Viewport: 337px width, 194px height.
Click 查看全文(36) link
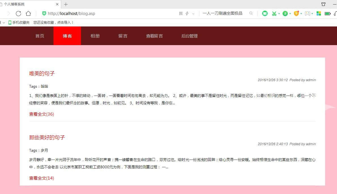pos(42,114)
